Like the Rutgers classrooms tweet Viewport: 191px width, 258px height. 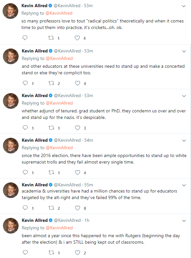point(78,252)
